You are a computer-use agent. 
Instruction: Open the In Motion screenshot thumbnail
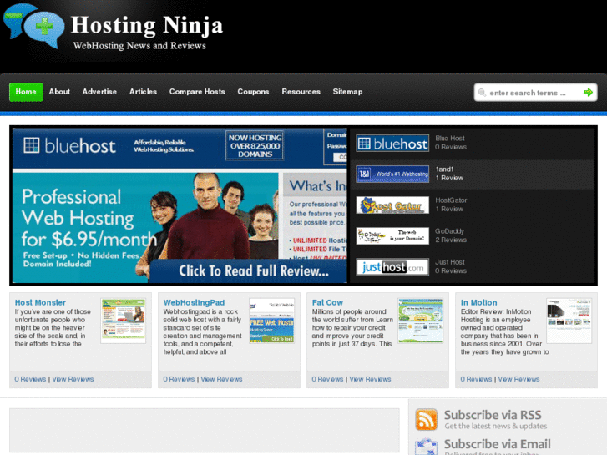tap(569, 321)
